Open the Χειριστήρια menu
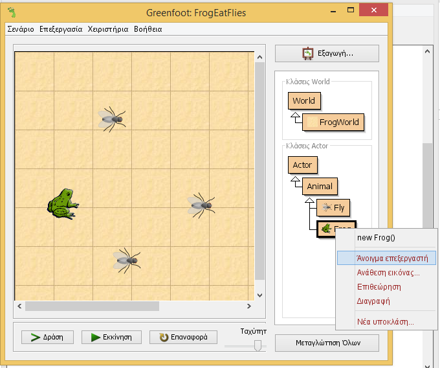440x368 pixels. click(x=108, y=29)
